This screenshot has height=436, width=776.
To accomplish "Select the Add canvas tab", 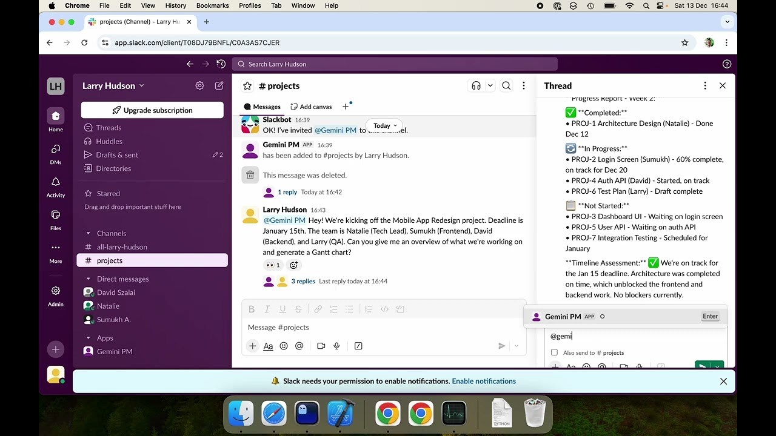I will pyautogui.click(x=311, y=107).
